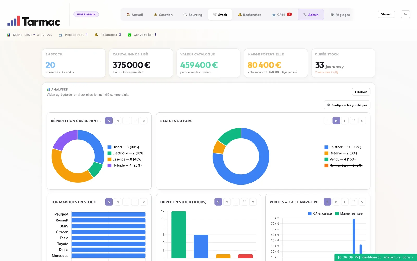Set Durée en Stock chart to size M
417x261 pixels.
pyautogui.click(x=227, y=202)
